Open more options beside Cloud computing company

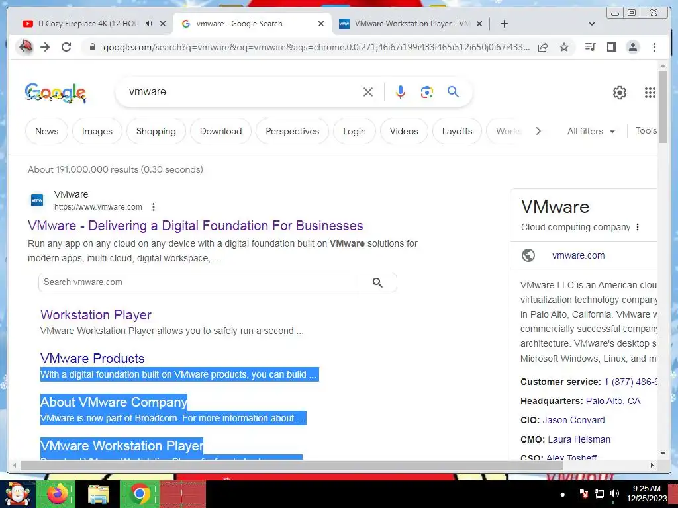click(638, 228)
